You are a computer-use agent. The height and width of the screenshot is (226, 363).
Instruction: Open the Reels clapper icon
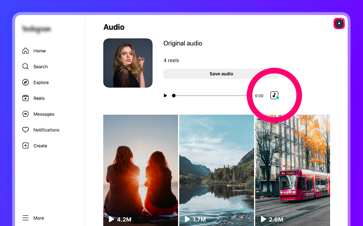tap(26, 98)
